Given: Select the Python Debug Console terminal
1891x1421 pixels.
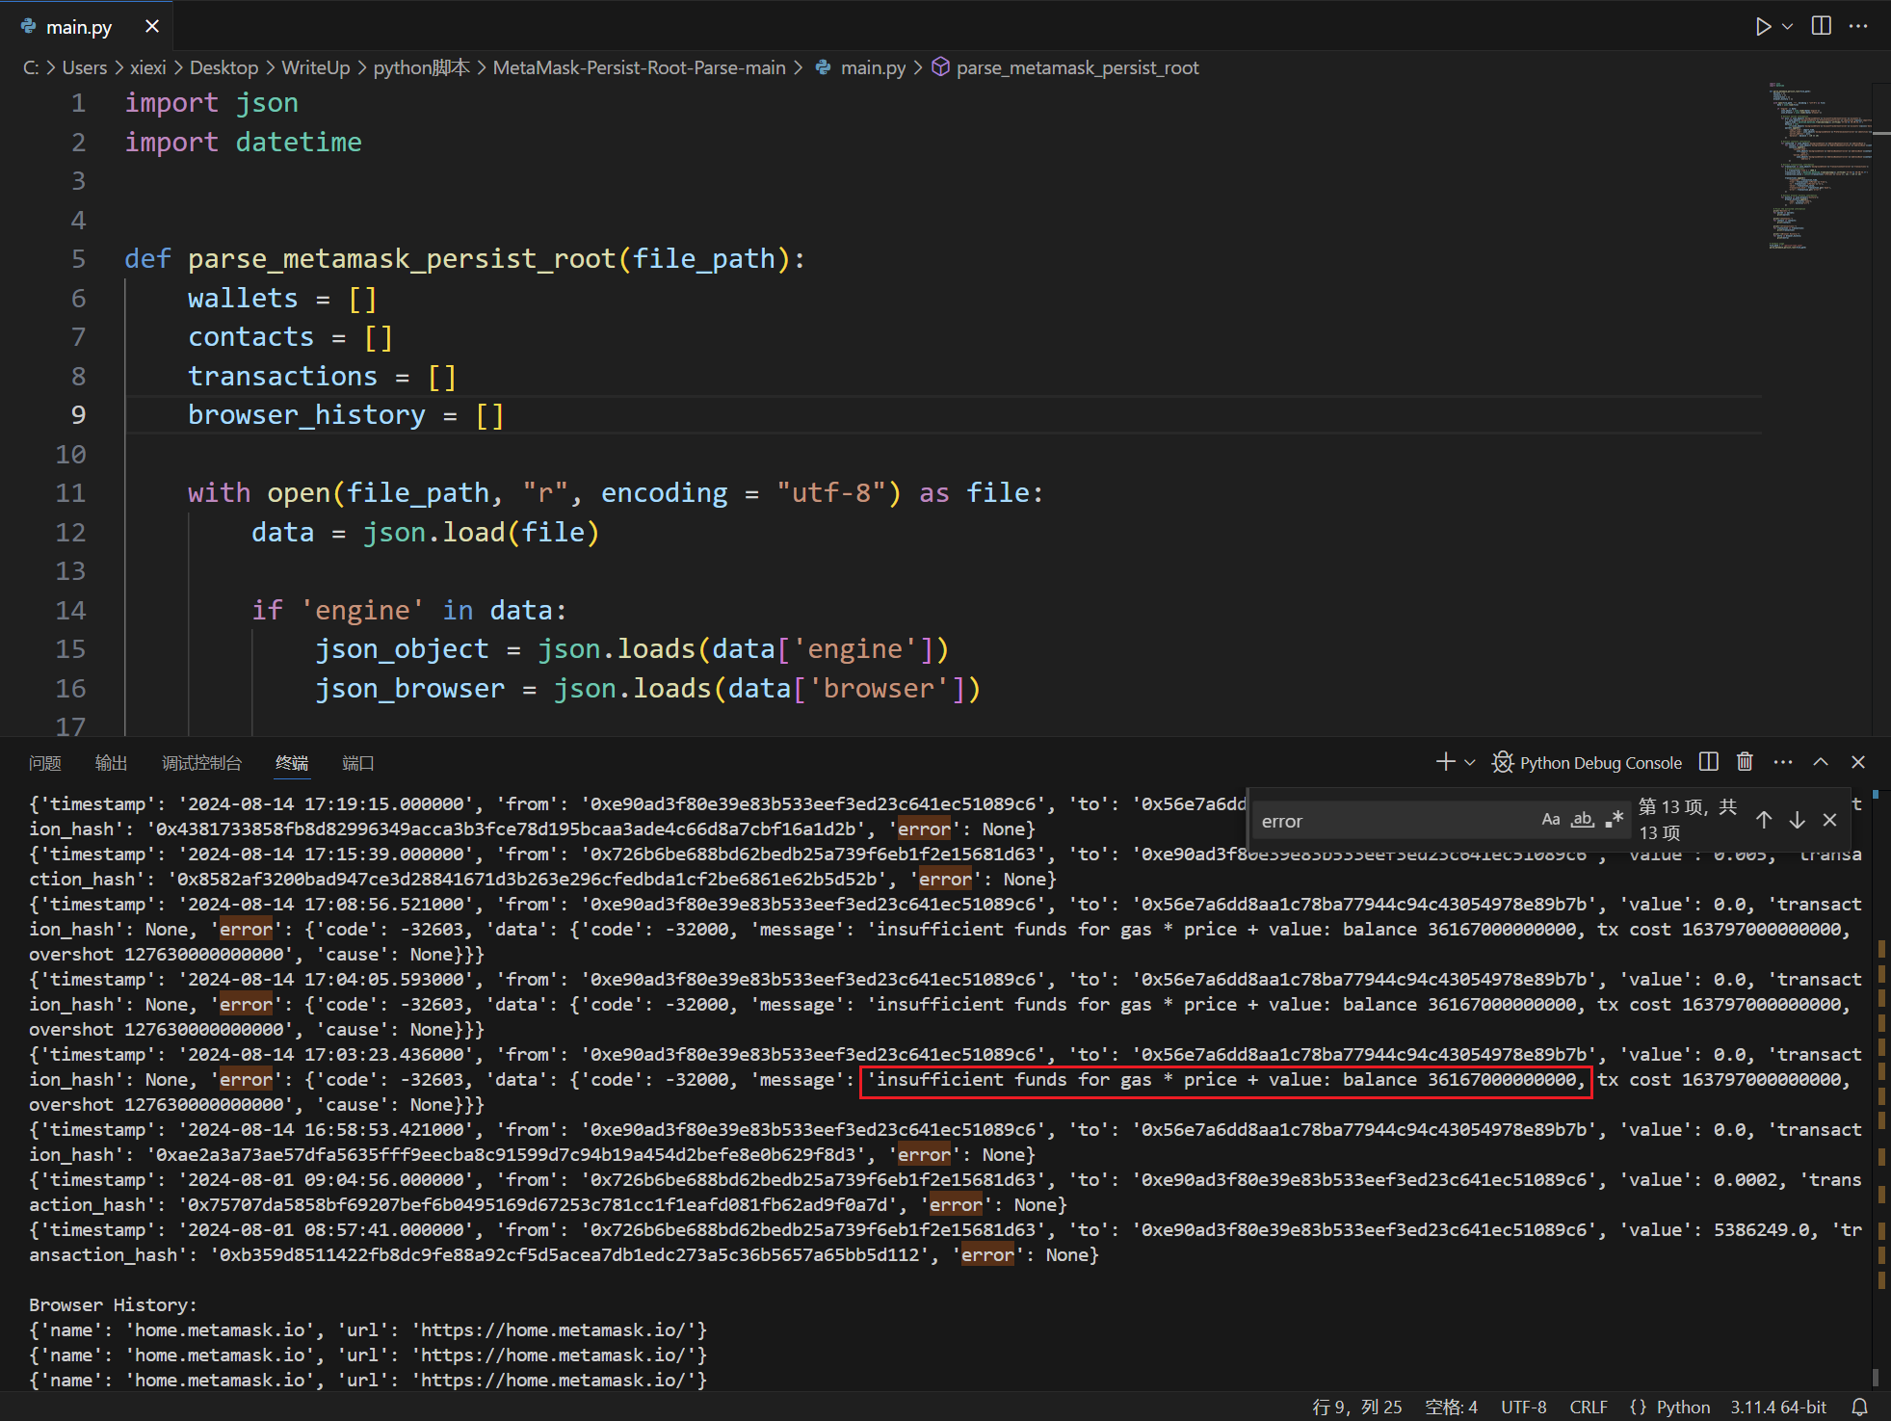Looking at the screenshot, I should (x=1588, y=762).
